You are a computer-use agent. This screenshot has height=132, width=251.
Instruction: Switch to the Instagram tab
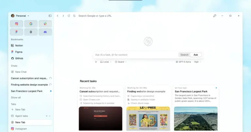coord(31,129)
